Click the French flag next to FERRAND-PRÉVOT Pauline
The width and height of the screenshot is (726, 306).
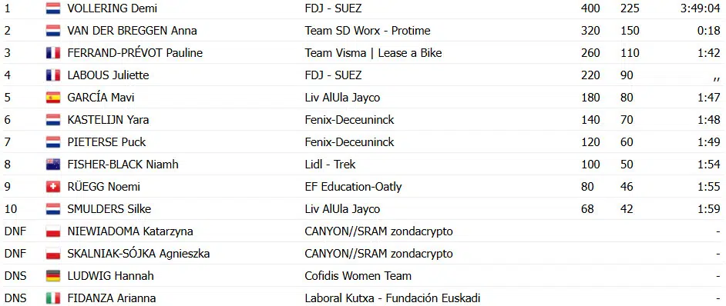53,53
